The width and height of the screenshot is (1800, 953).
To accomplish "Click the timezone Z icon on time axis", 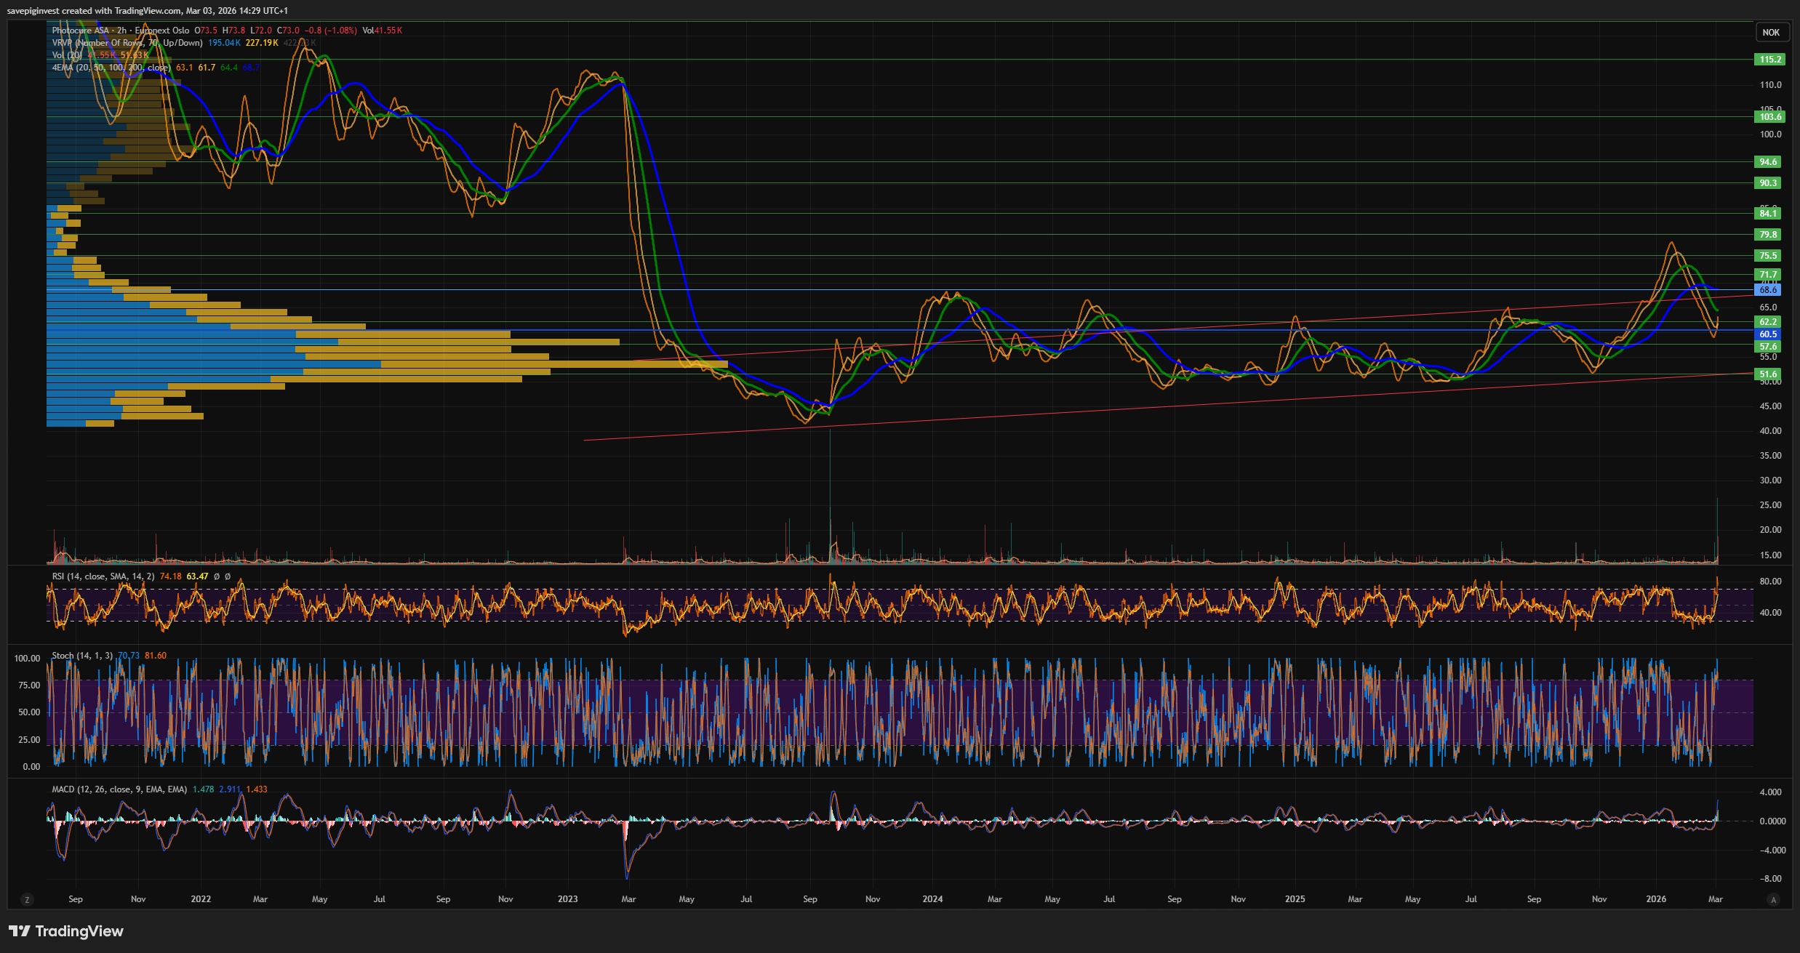I will tap(27, 900).
